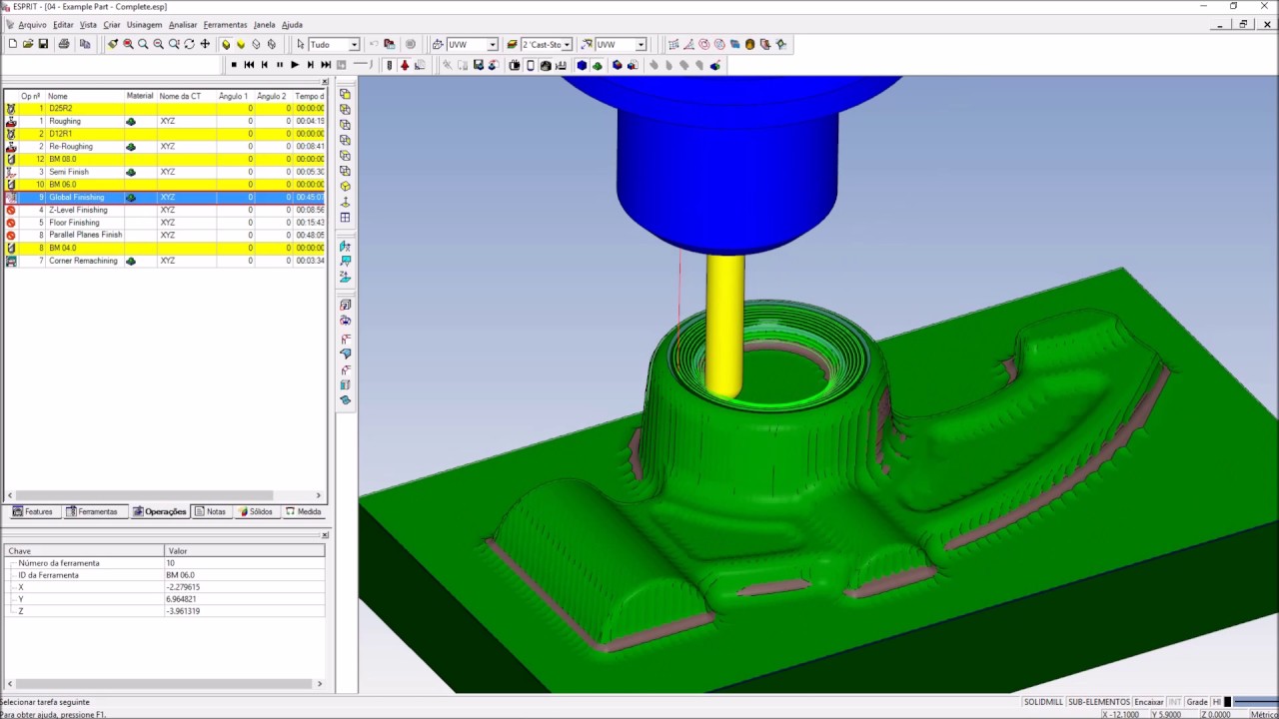
Task: Click the Valor column header in properties
Action: (245, 551)
